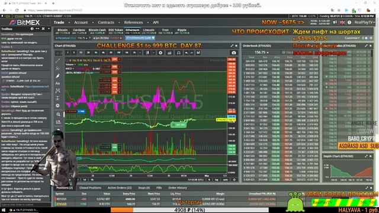Open chart time axis settings gear

(x=234, y=180)
